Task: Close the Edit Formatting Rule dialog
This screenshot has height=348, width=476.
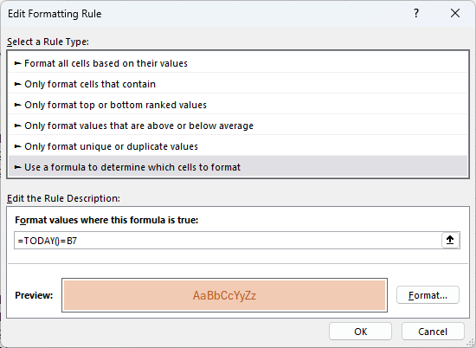Action: (x=455, y=13)
